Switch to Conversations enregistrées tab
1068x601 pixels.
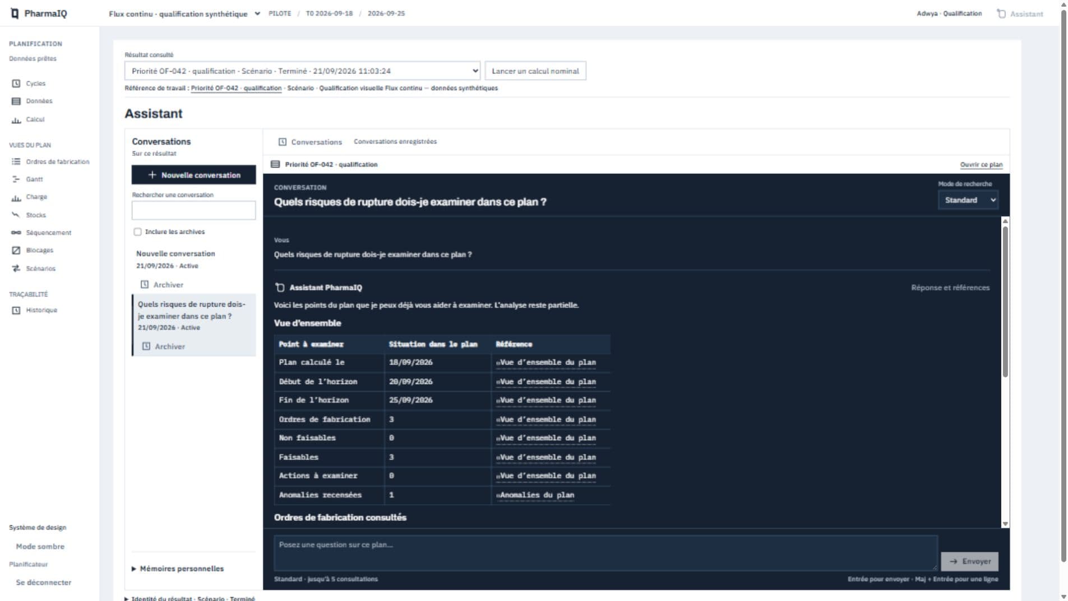point(395,142)
